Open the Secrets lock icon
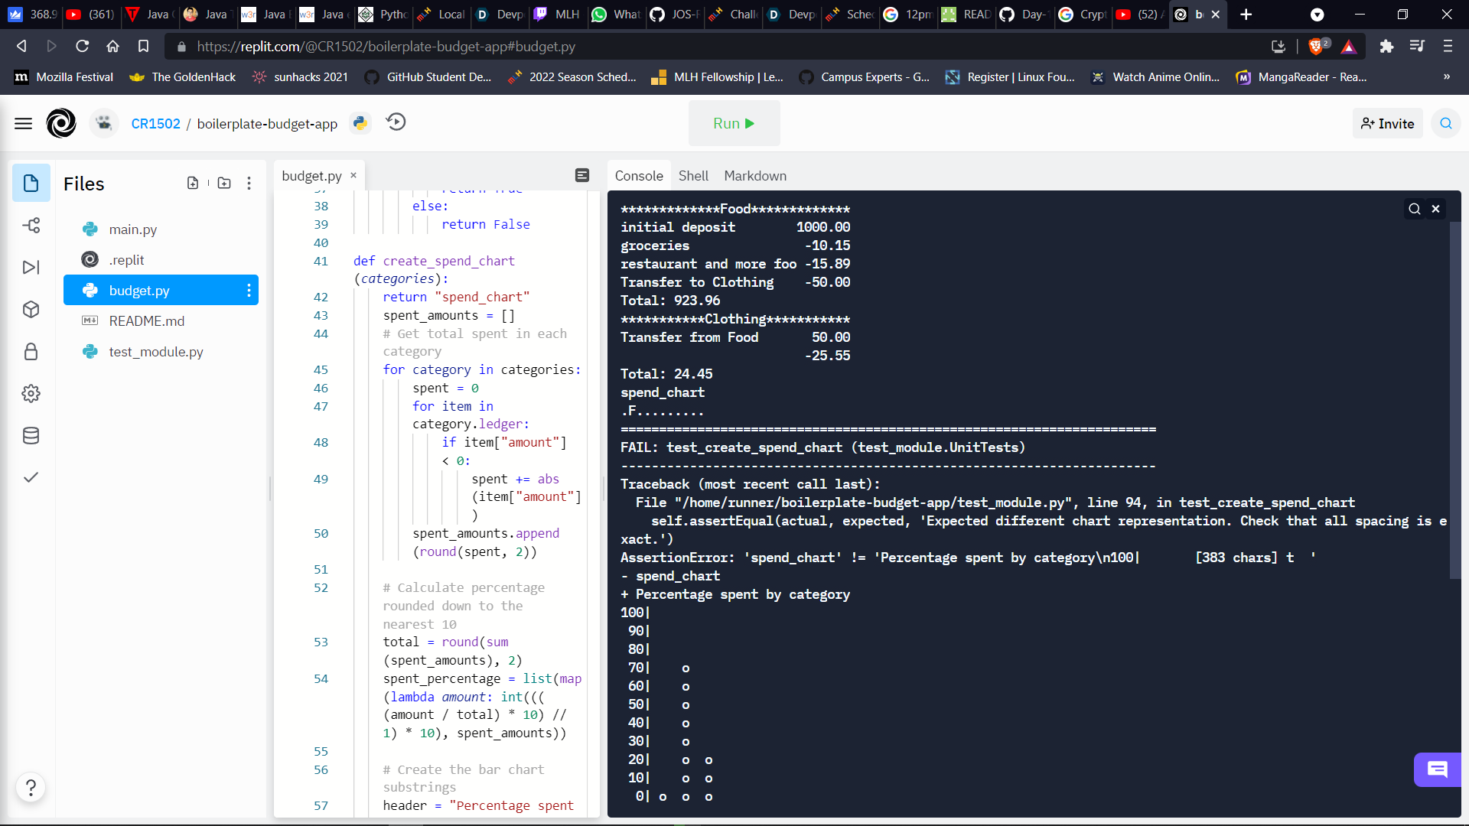This screenshot has height=826, width=1469. pos(31,352)
